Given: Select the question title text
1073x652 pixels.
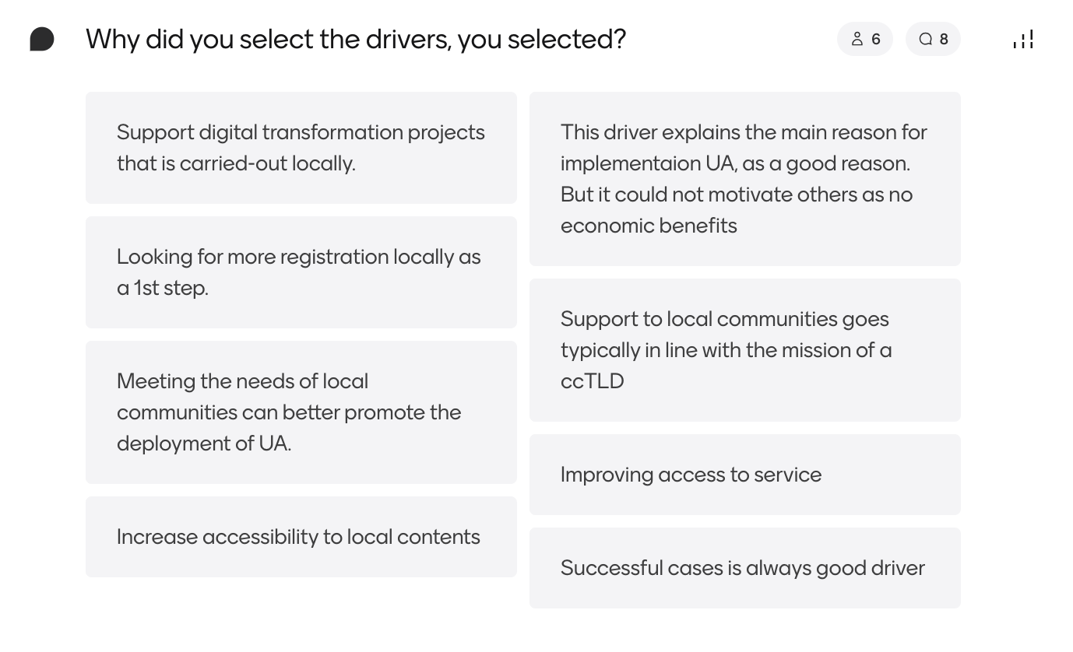Looking at the screenshot, I should tap(356, 39).
